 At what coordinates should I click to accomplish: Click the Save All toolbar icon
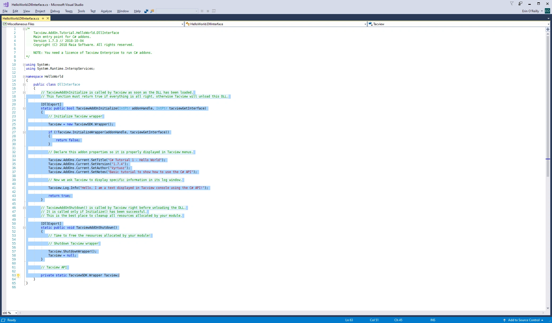(x=146, y=11)
